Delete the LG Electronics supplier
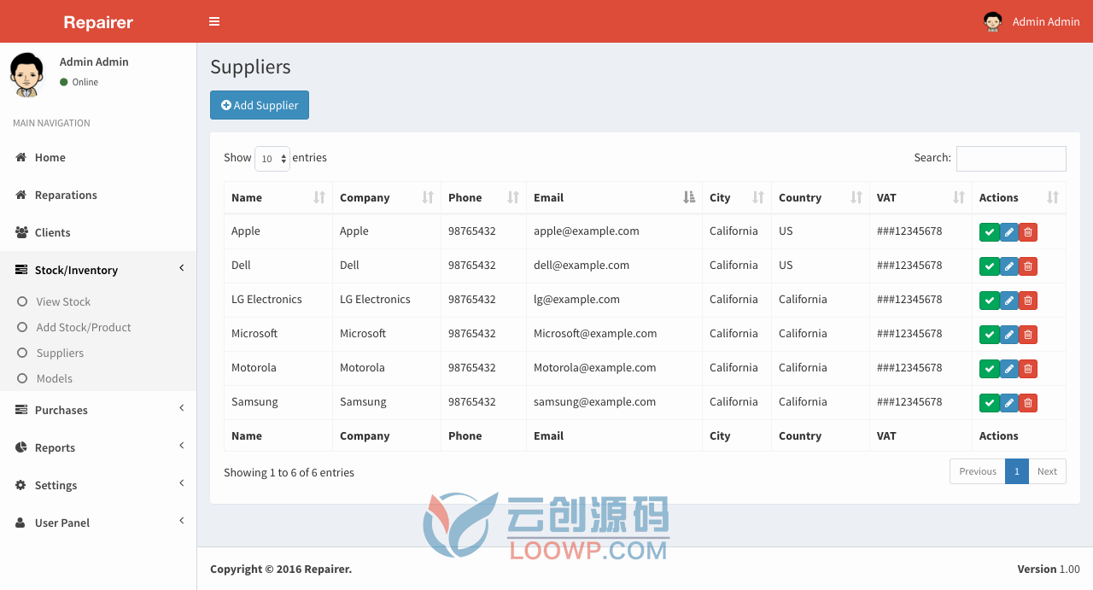The image size is (1093, 590). (1028, 301)
